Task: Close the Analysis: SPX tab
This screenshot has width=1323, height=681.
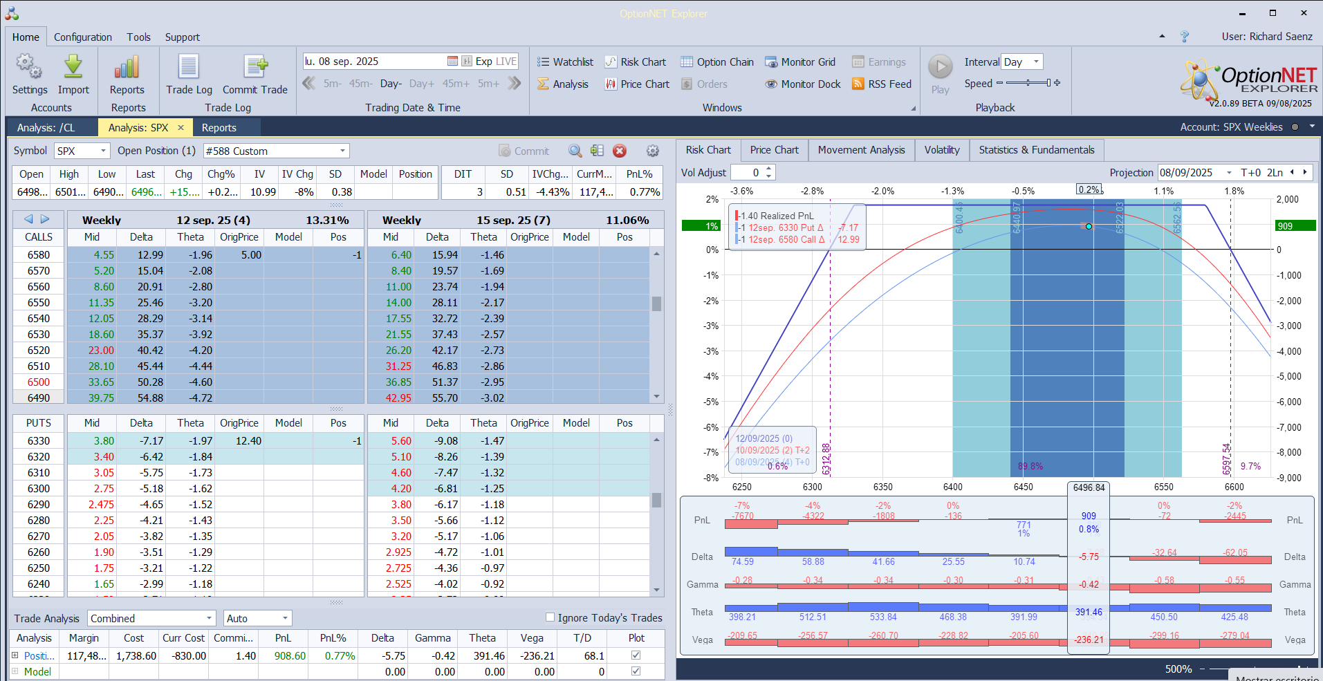Action: point(181,127)
